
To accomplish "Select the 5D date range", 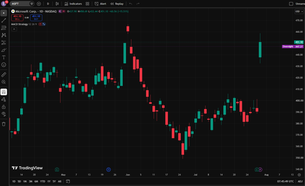I will tap(19, 181).
